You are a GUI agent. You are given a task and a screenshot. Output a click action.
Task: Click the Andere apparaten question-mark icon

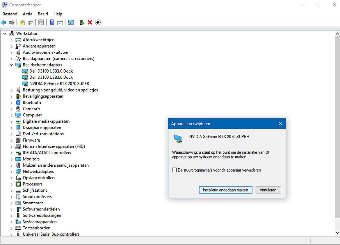[x=18, y=46]
